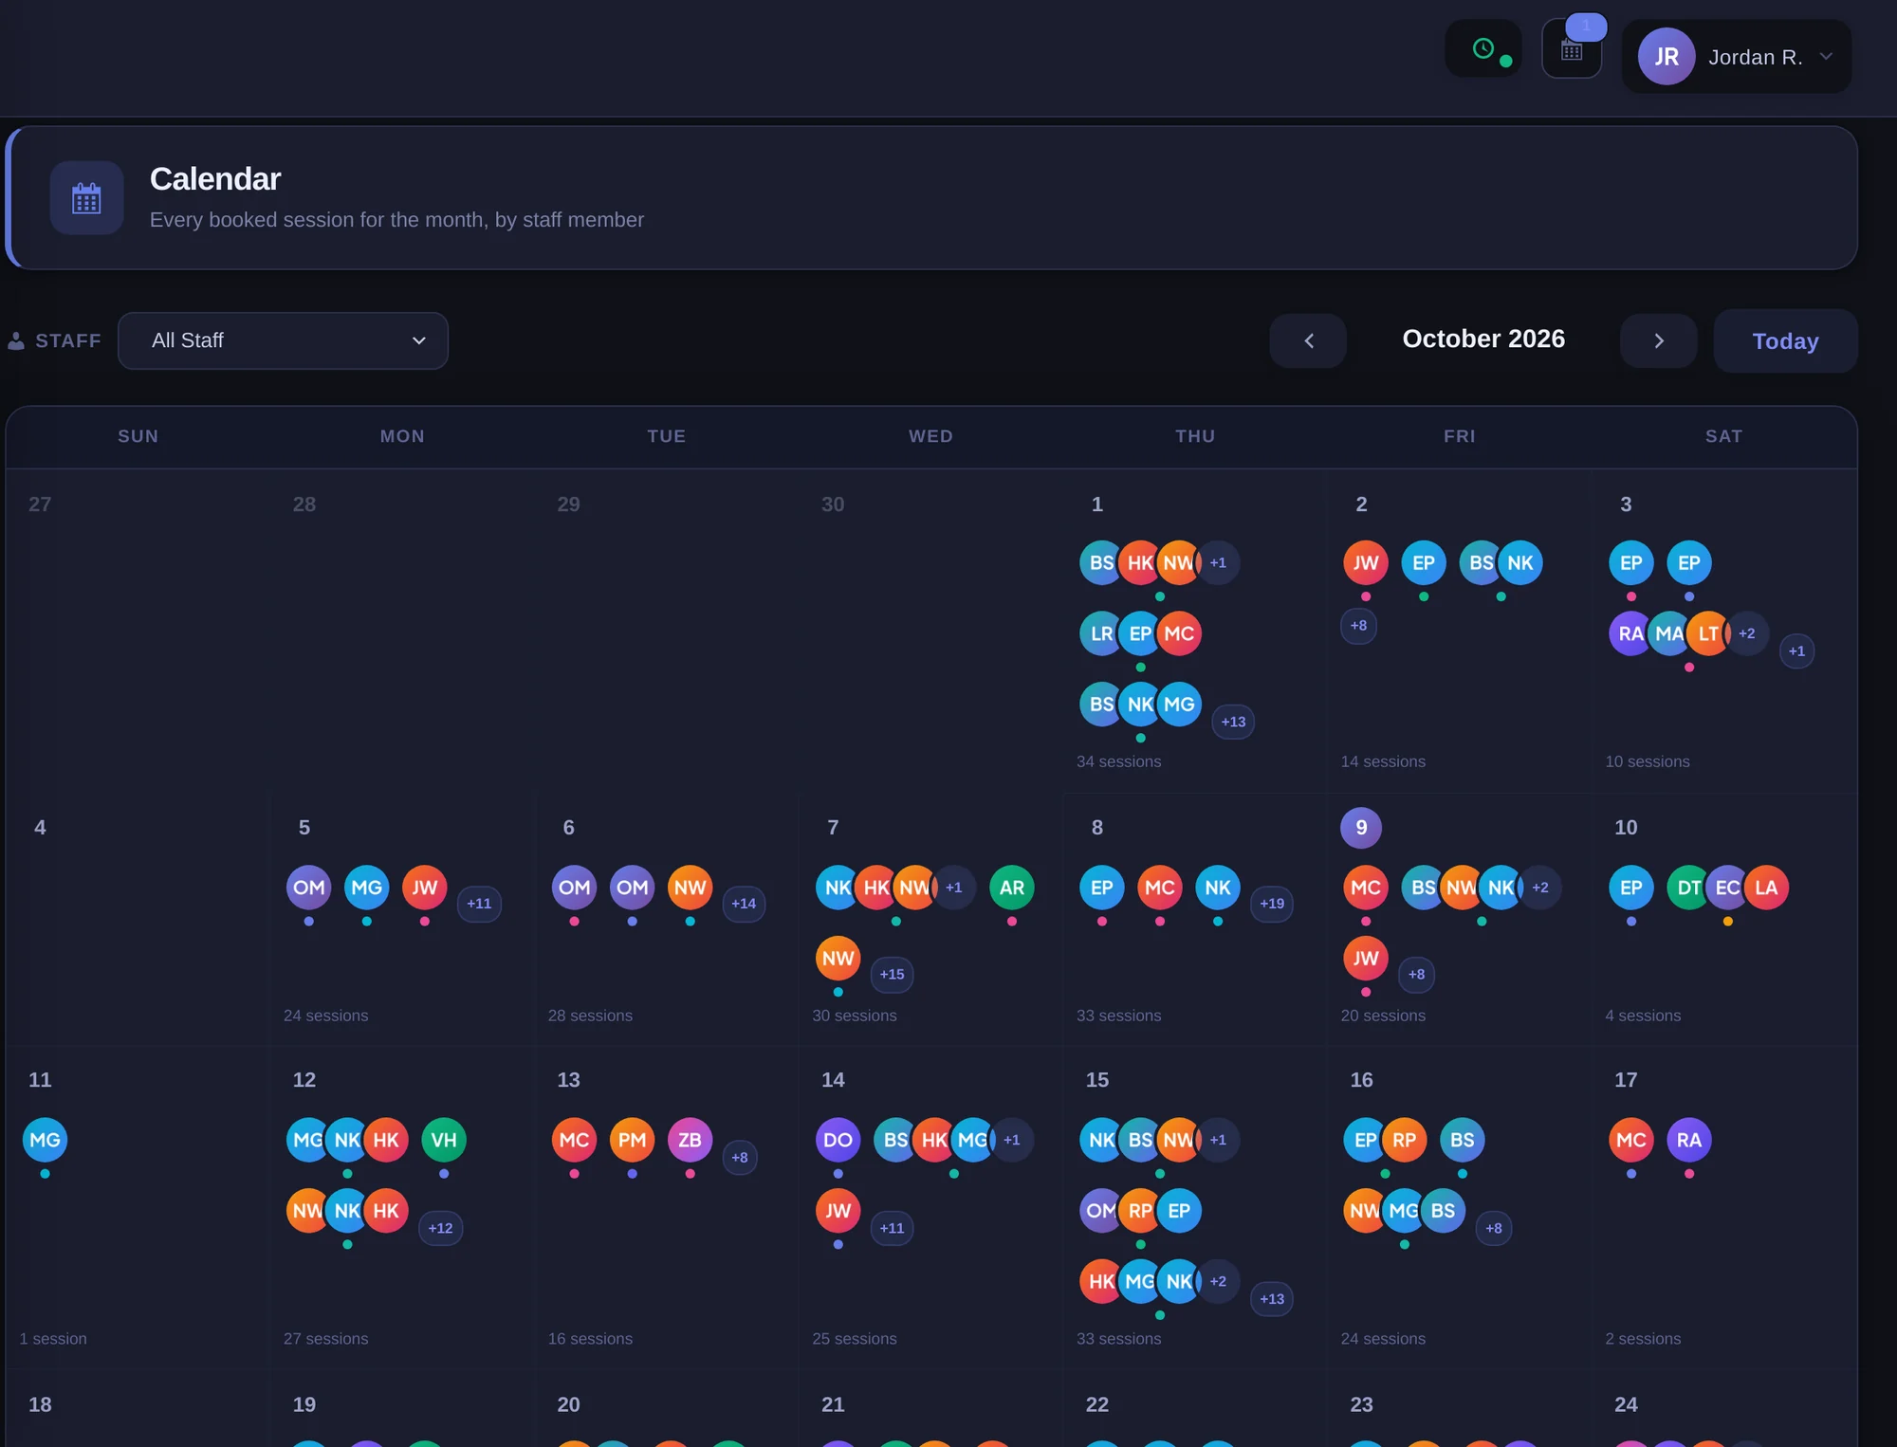
Task: Click the '2 sessions' label on October 17
Action: (x=1643, y=1339)
